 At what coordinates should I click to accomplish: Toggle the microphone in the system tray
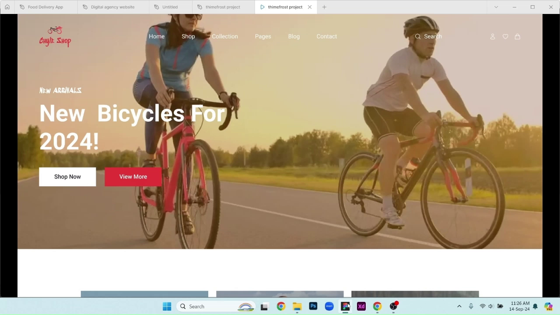(x=471, y=306)
